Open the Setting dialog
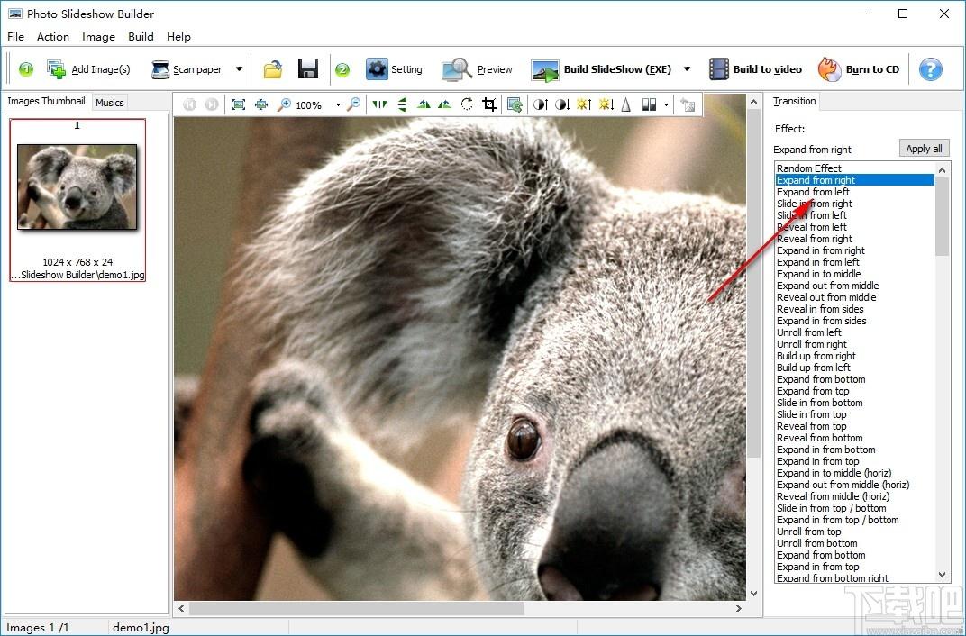This screenshot has width=966, height=636. pos(394,69)
